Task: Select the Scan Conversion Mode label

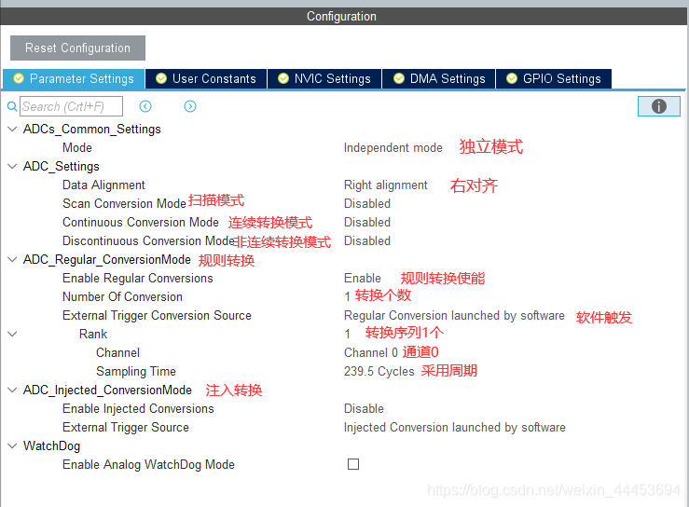Action: tap(124, 204)
